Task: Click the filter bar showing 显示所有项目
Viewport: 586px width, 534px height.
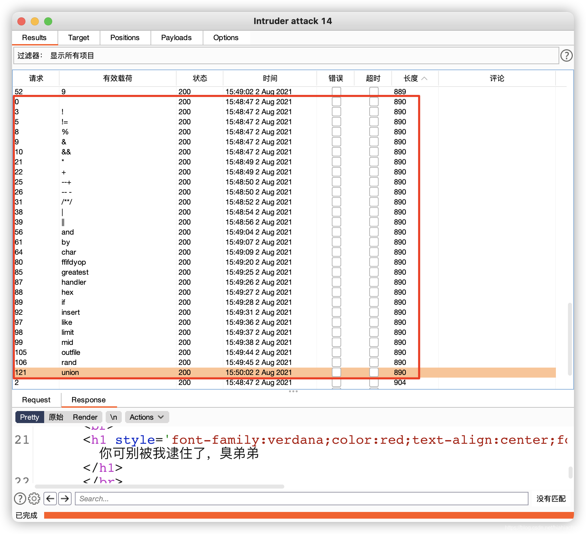Action: [286, 55]
